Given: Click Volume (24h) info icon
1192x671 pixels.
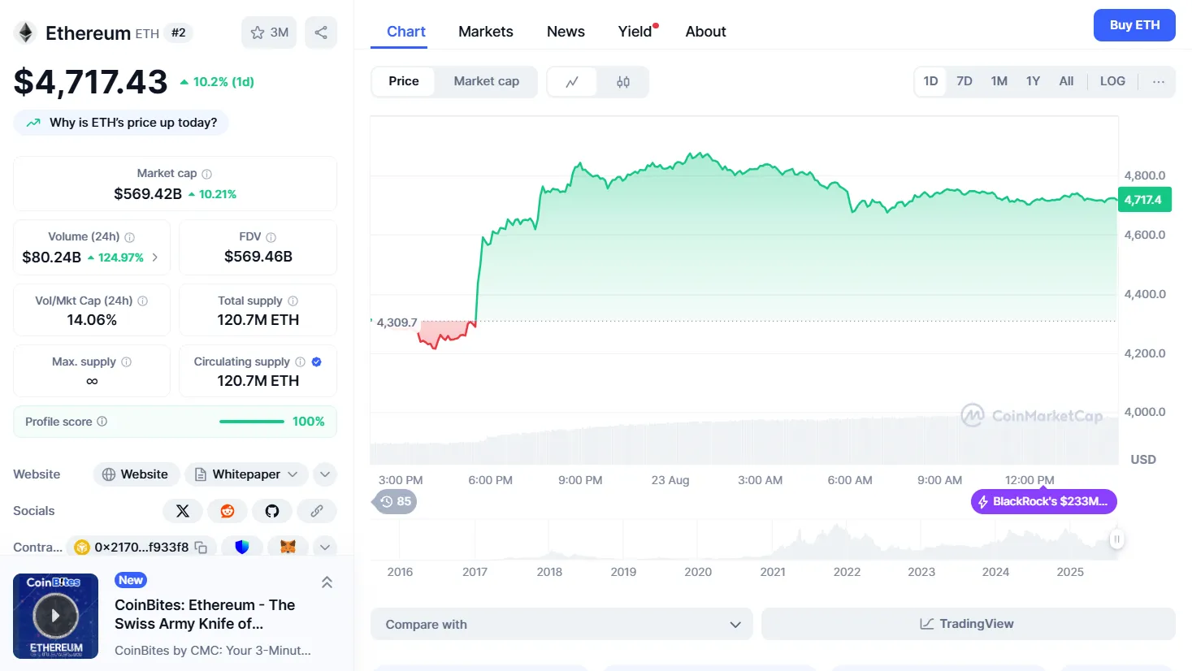Looking at the screenshot, I should pyautogui.click(x=129, y=237).
